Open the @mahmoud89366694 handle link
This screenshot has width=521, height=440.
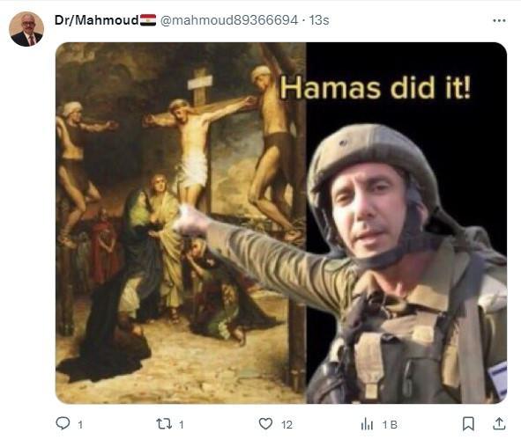(x=229, y=20)
